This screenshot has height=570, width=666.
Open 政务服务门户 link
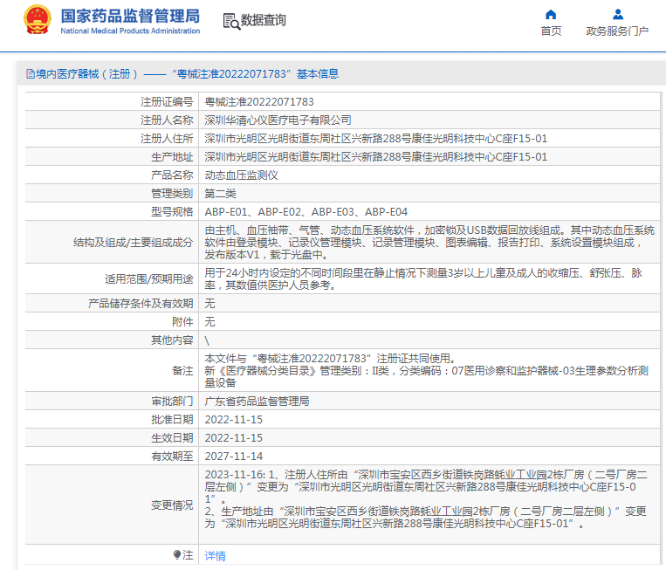click(617, 31)
